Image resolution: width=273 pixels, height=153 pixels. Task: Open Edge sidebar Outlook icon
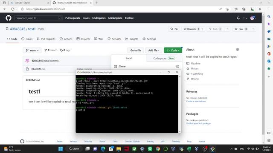[269, 61]
